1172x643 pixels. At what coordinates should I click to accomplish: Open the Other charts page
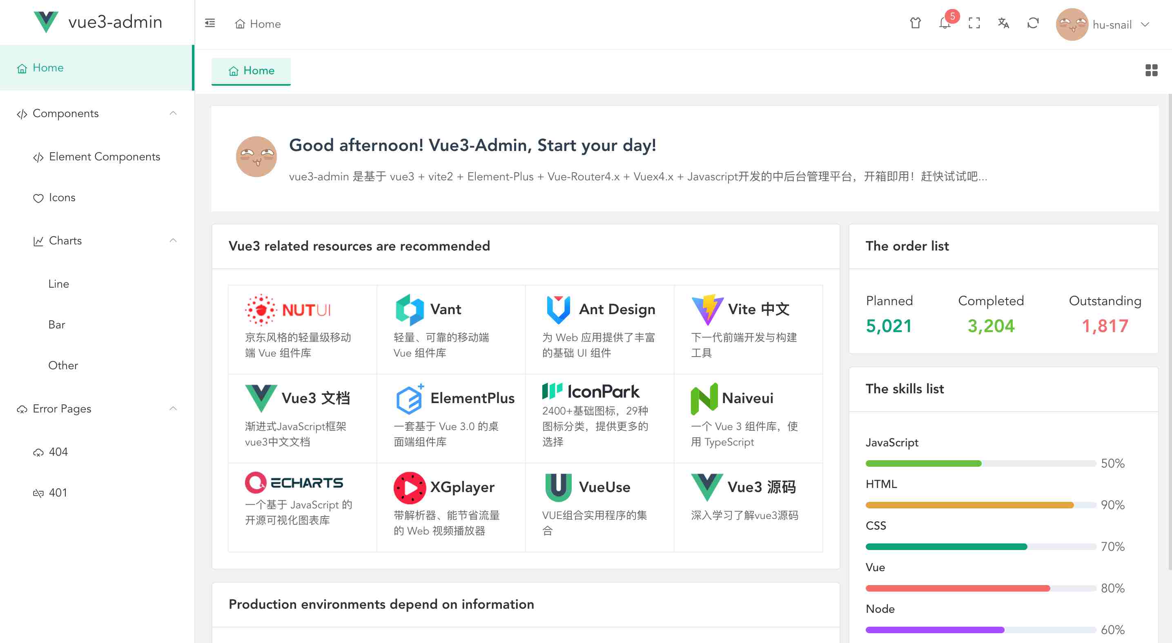click(96, 365)
